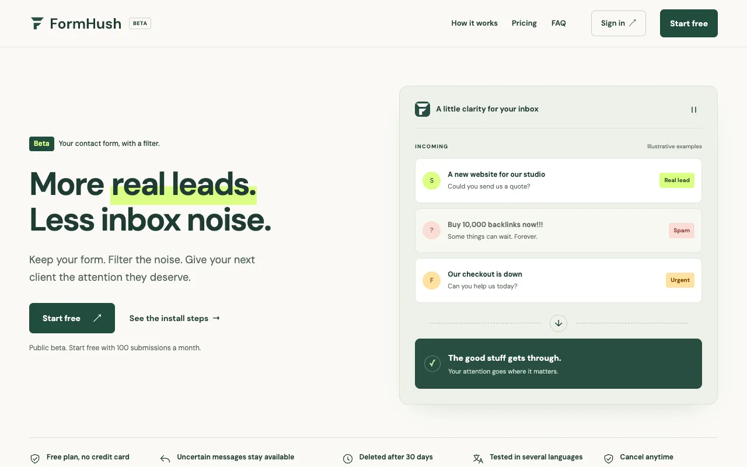
Task: Click the clock icon beside Deleted after 30 days
Action: (348, 459)
